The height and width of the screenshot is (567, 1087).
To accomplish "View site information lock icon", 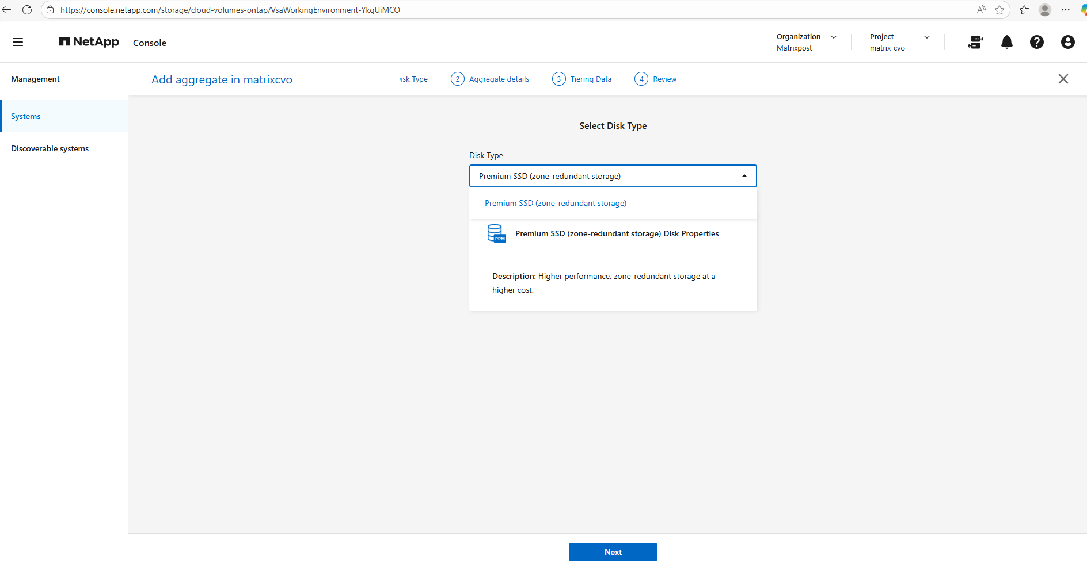I will (50, 10).
